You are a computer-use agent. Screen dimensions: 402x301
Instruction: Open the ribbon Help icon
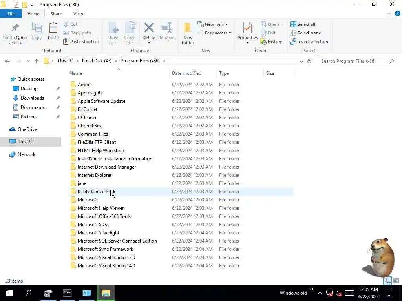click(397, 14)
